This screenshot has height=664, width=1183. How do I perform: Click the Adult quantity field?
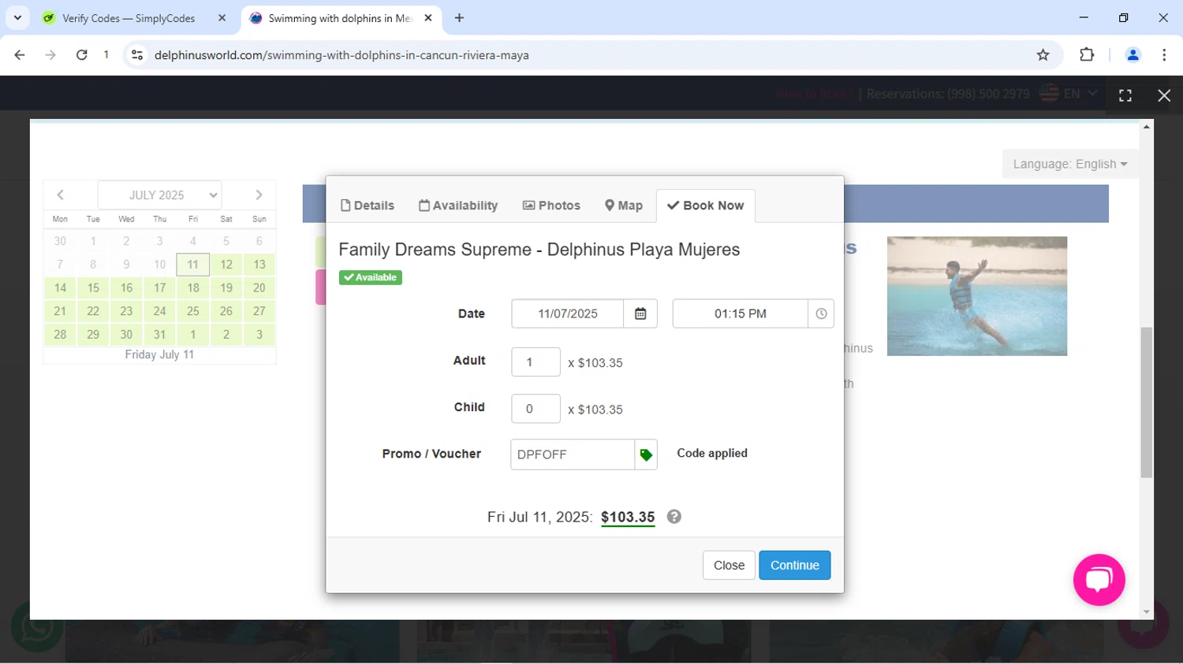(x=536, y=362)
